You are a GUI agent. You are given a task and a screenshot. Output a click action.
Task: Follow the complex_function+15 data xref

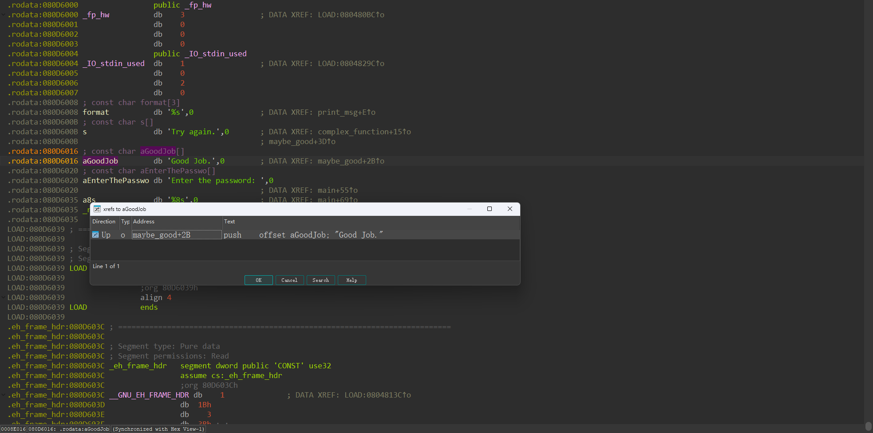[364, 132]
